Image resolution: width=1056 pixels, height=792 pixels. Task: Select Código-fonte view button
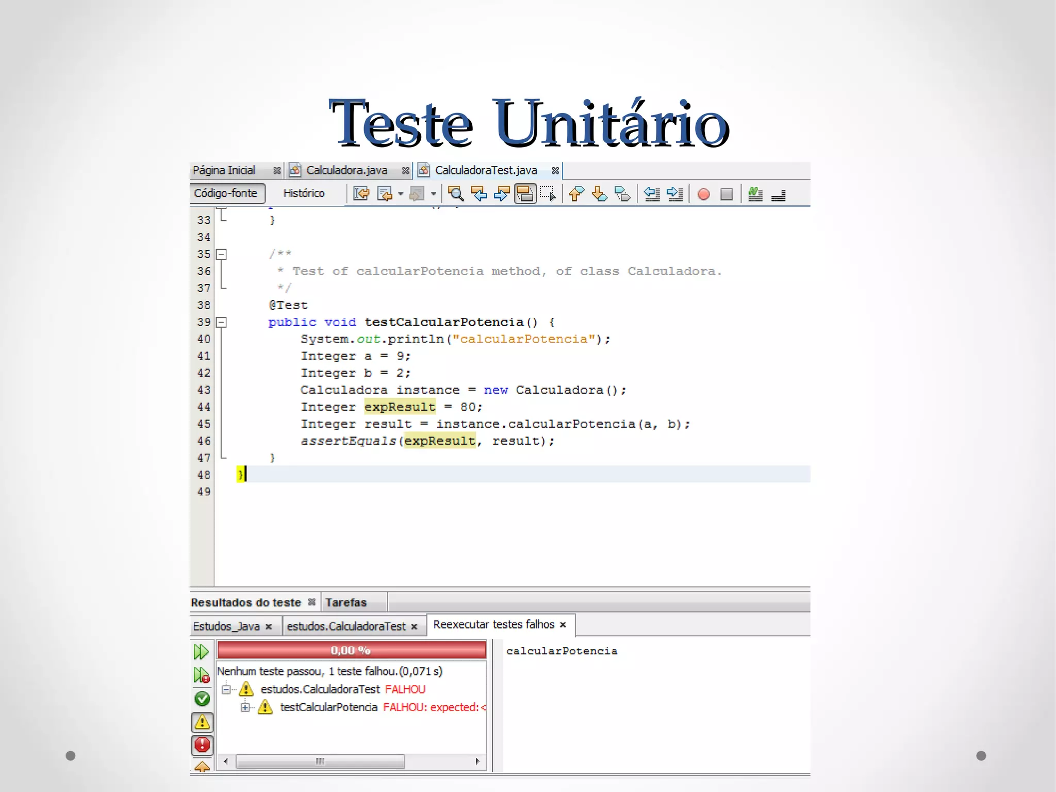227,193
